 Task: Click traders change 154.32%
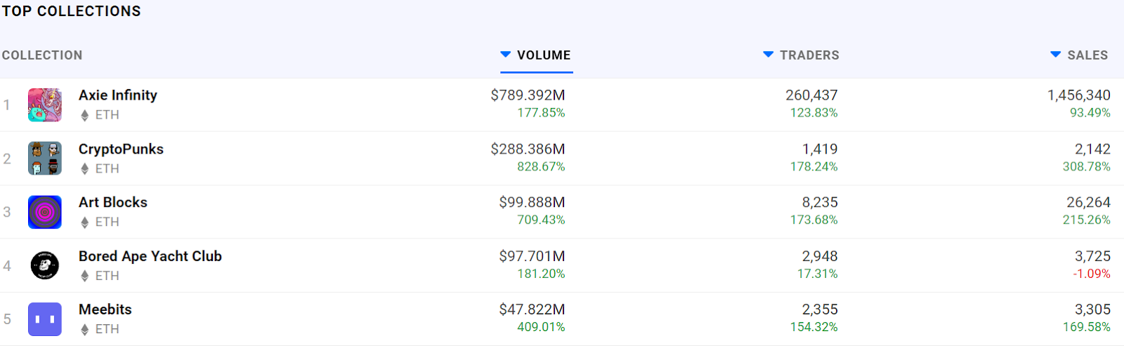pos(813,328)
